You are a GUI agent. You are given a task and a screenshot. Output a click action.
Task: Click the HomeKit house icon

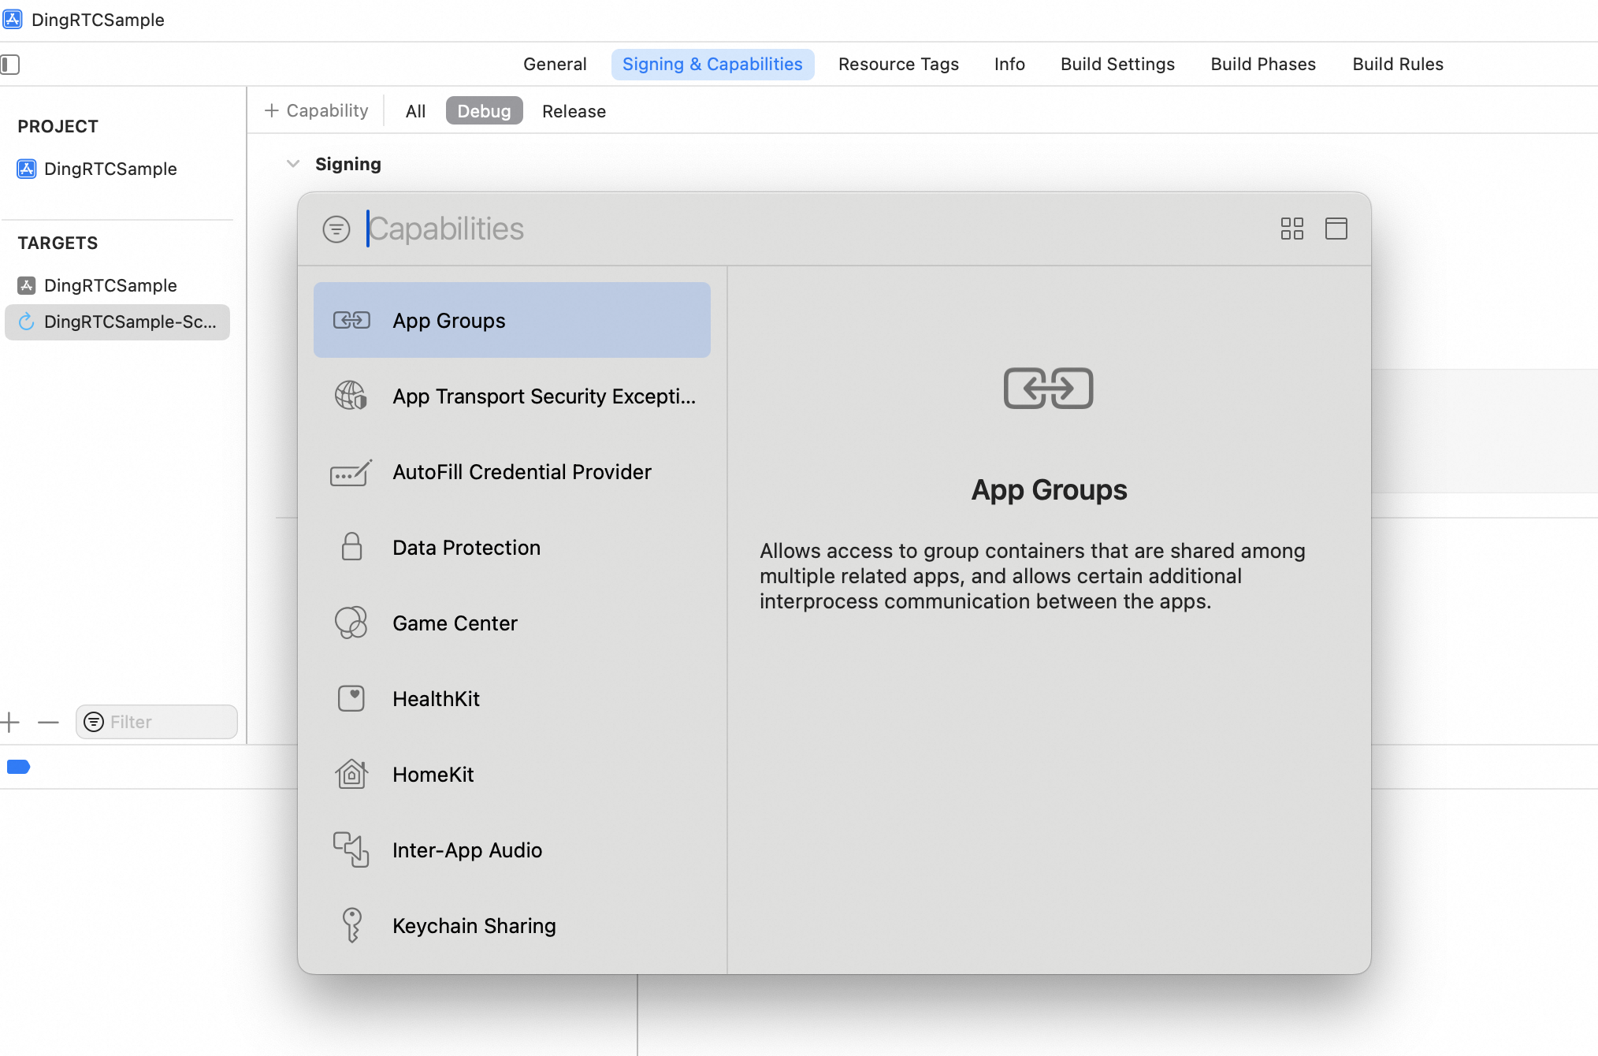click(351, 774)
